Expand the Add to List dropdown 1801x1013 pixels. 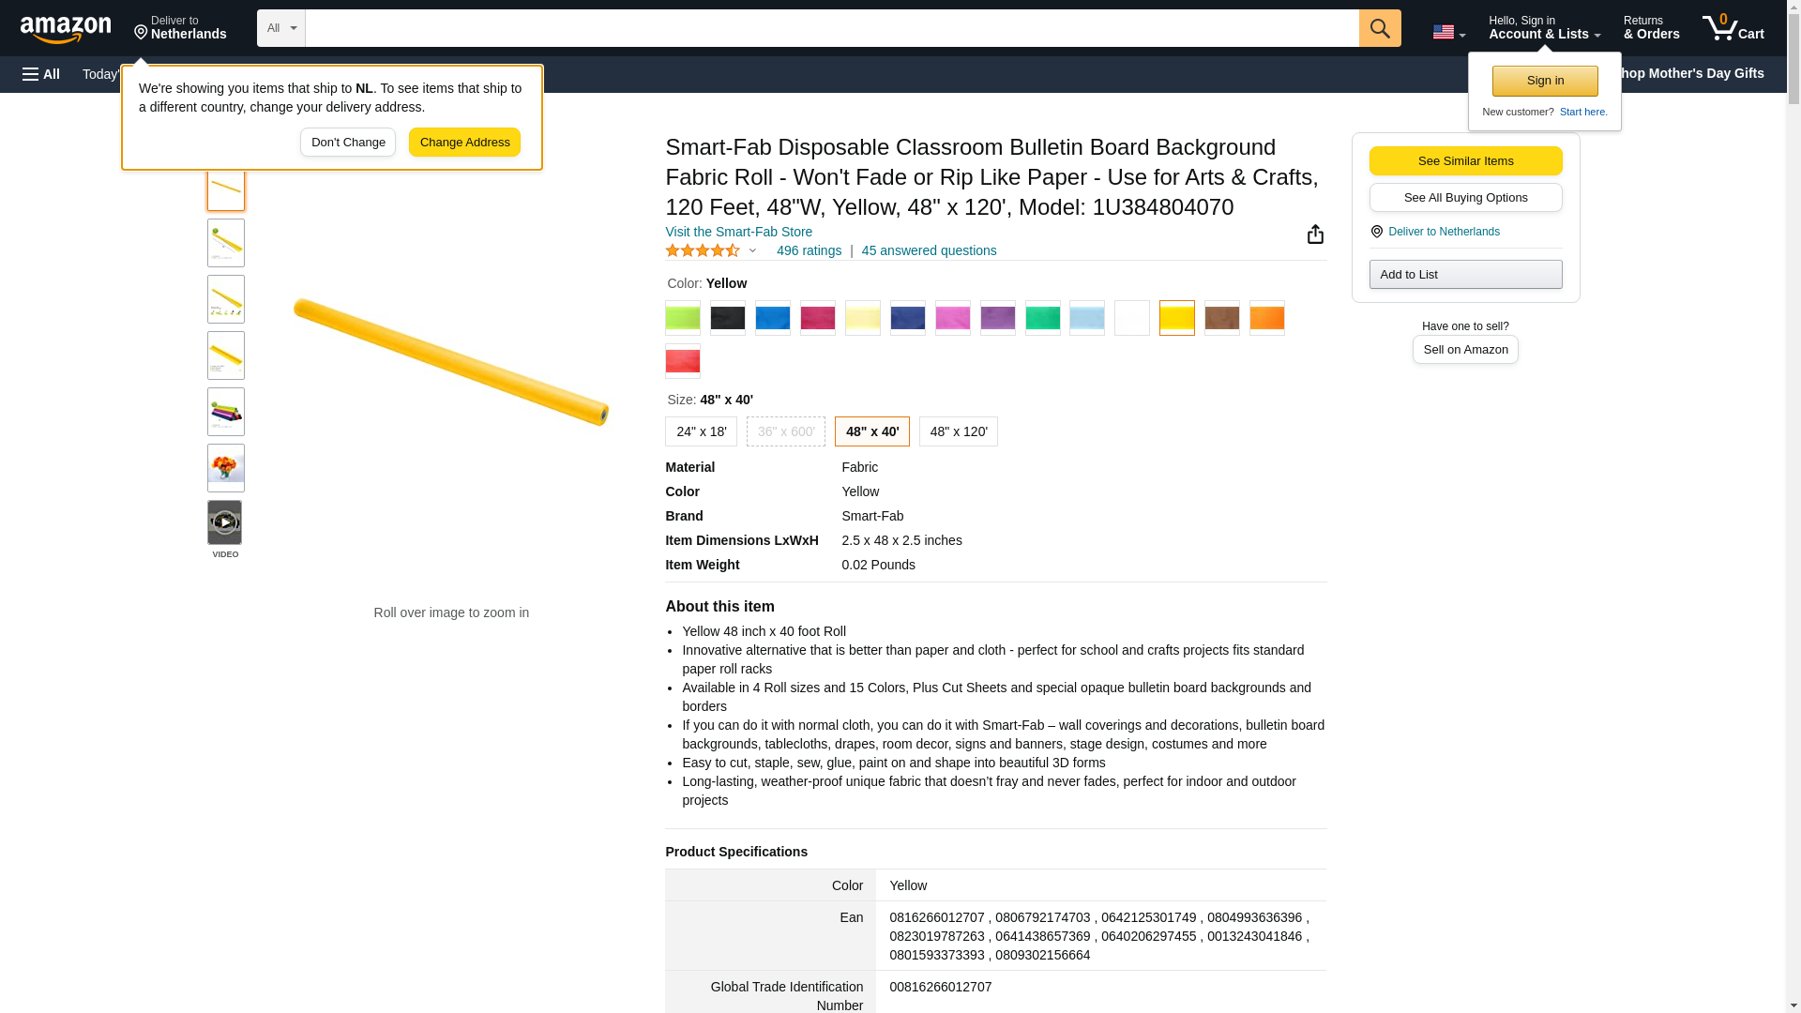pyautogui.click(x=1465, y=274)
